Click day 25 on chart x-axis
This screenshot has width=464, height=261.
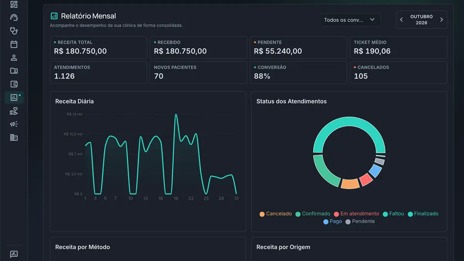pyautogui.click(x=206, y=198)
